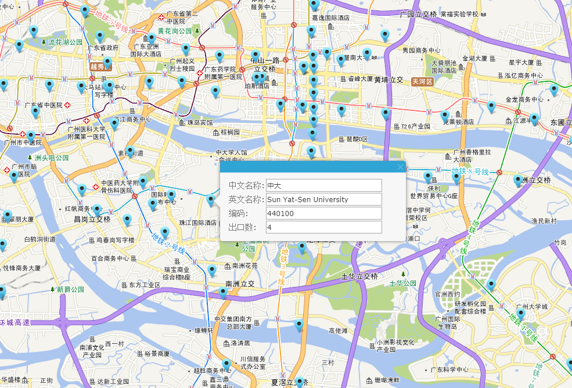This screenshot has height=388, width=572.
Task: Select the marker above 昌岗立交桥
Action: [x=97, y=210]
